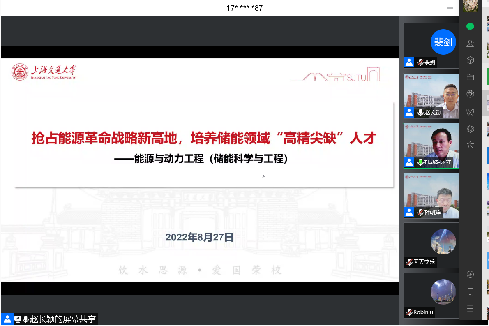Click the star-shaped Search icon in sidebar

[x=471, y=145]
